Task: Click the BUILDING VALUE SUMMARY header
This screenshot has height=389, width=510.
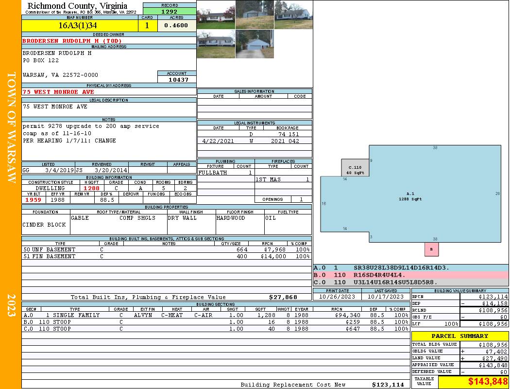Action: click(x=459, y=291)
